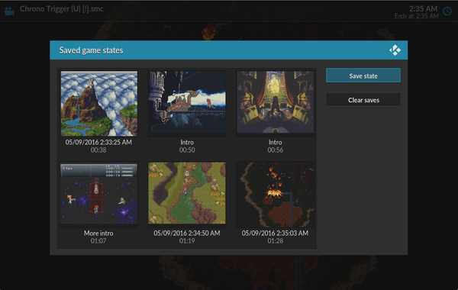The image size is (458, 290).
Task: Click the Saved game states dialog title
Action: click(x=91, y=50)
